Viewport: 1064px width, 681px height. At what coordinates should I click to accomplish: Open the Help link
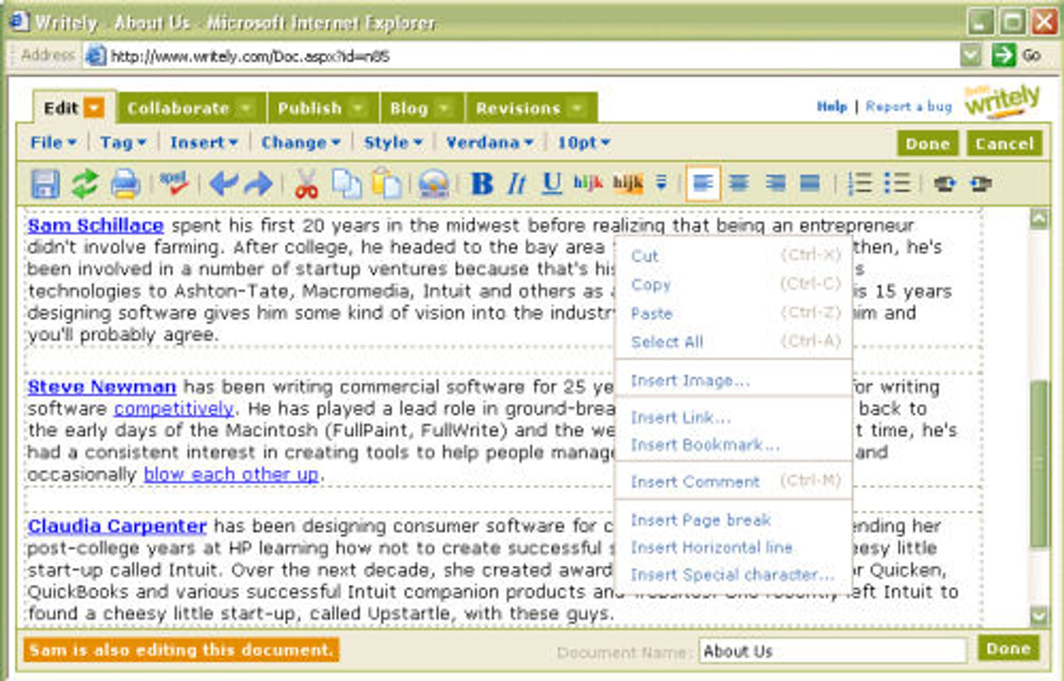[x=832, y=107]
